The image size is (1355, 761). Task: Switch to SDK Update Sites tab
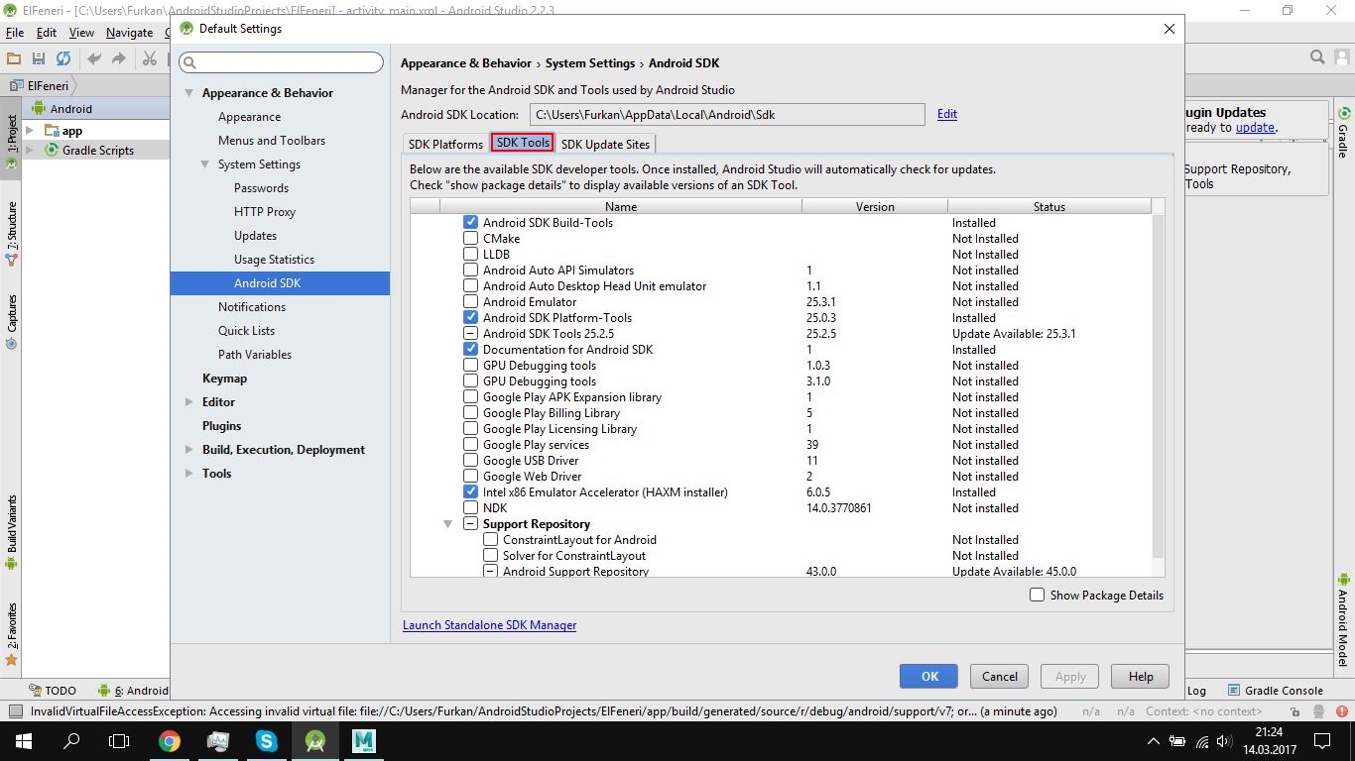605,145
